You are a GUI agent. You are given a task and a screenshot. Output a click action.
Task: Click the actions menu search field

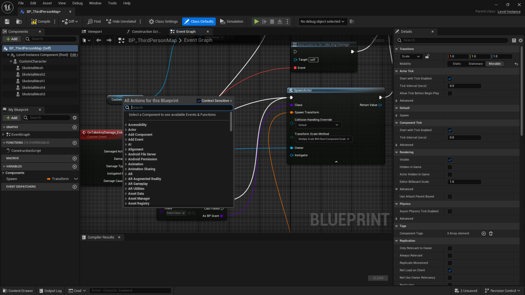click(179, 108)
